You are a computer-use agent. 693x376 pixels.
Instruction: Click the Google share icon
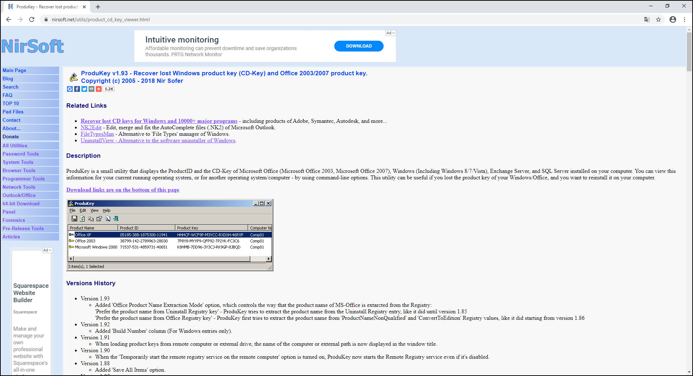pos(70,89)
